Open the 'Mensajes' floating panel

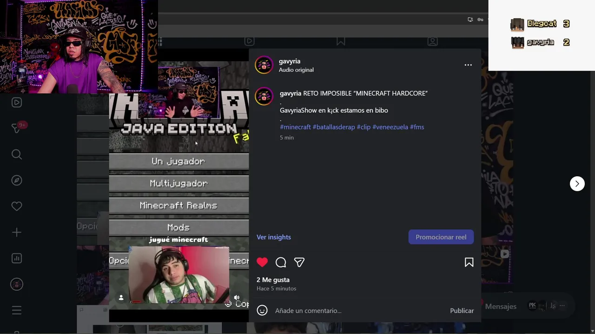501,306
